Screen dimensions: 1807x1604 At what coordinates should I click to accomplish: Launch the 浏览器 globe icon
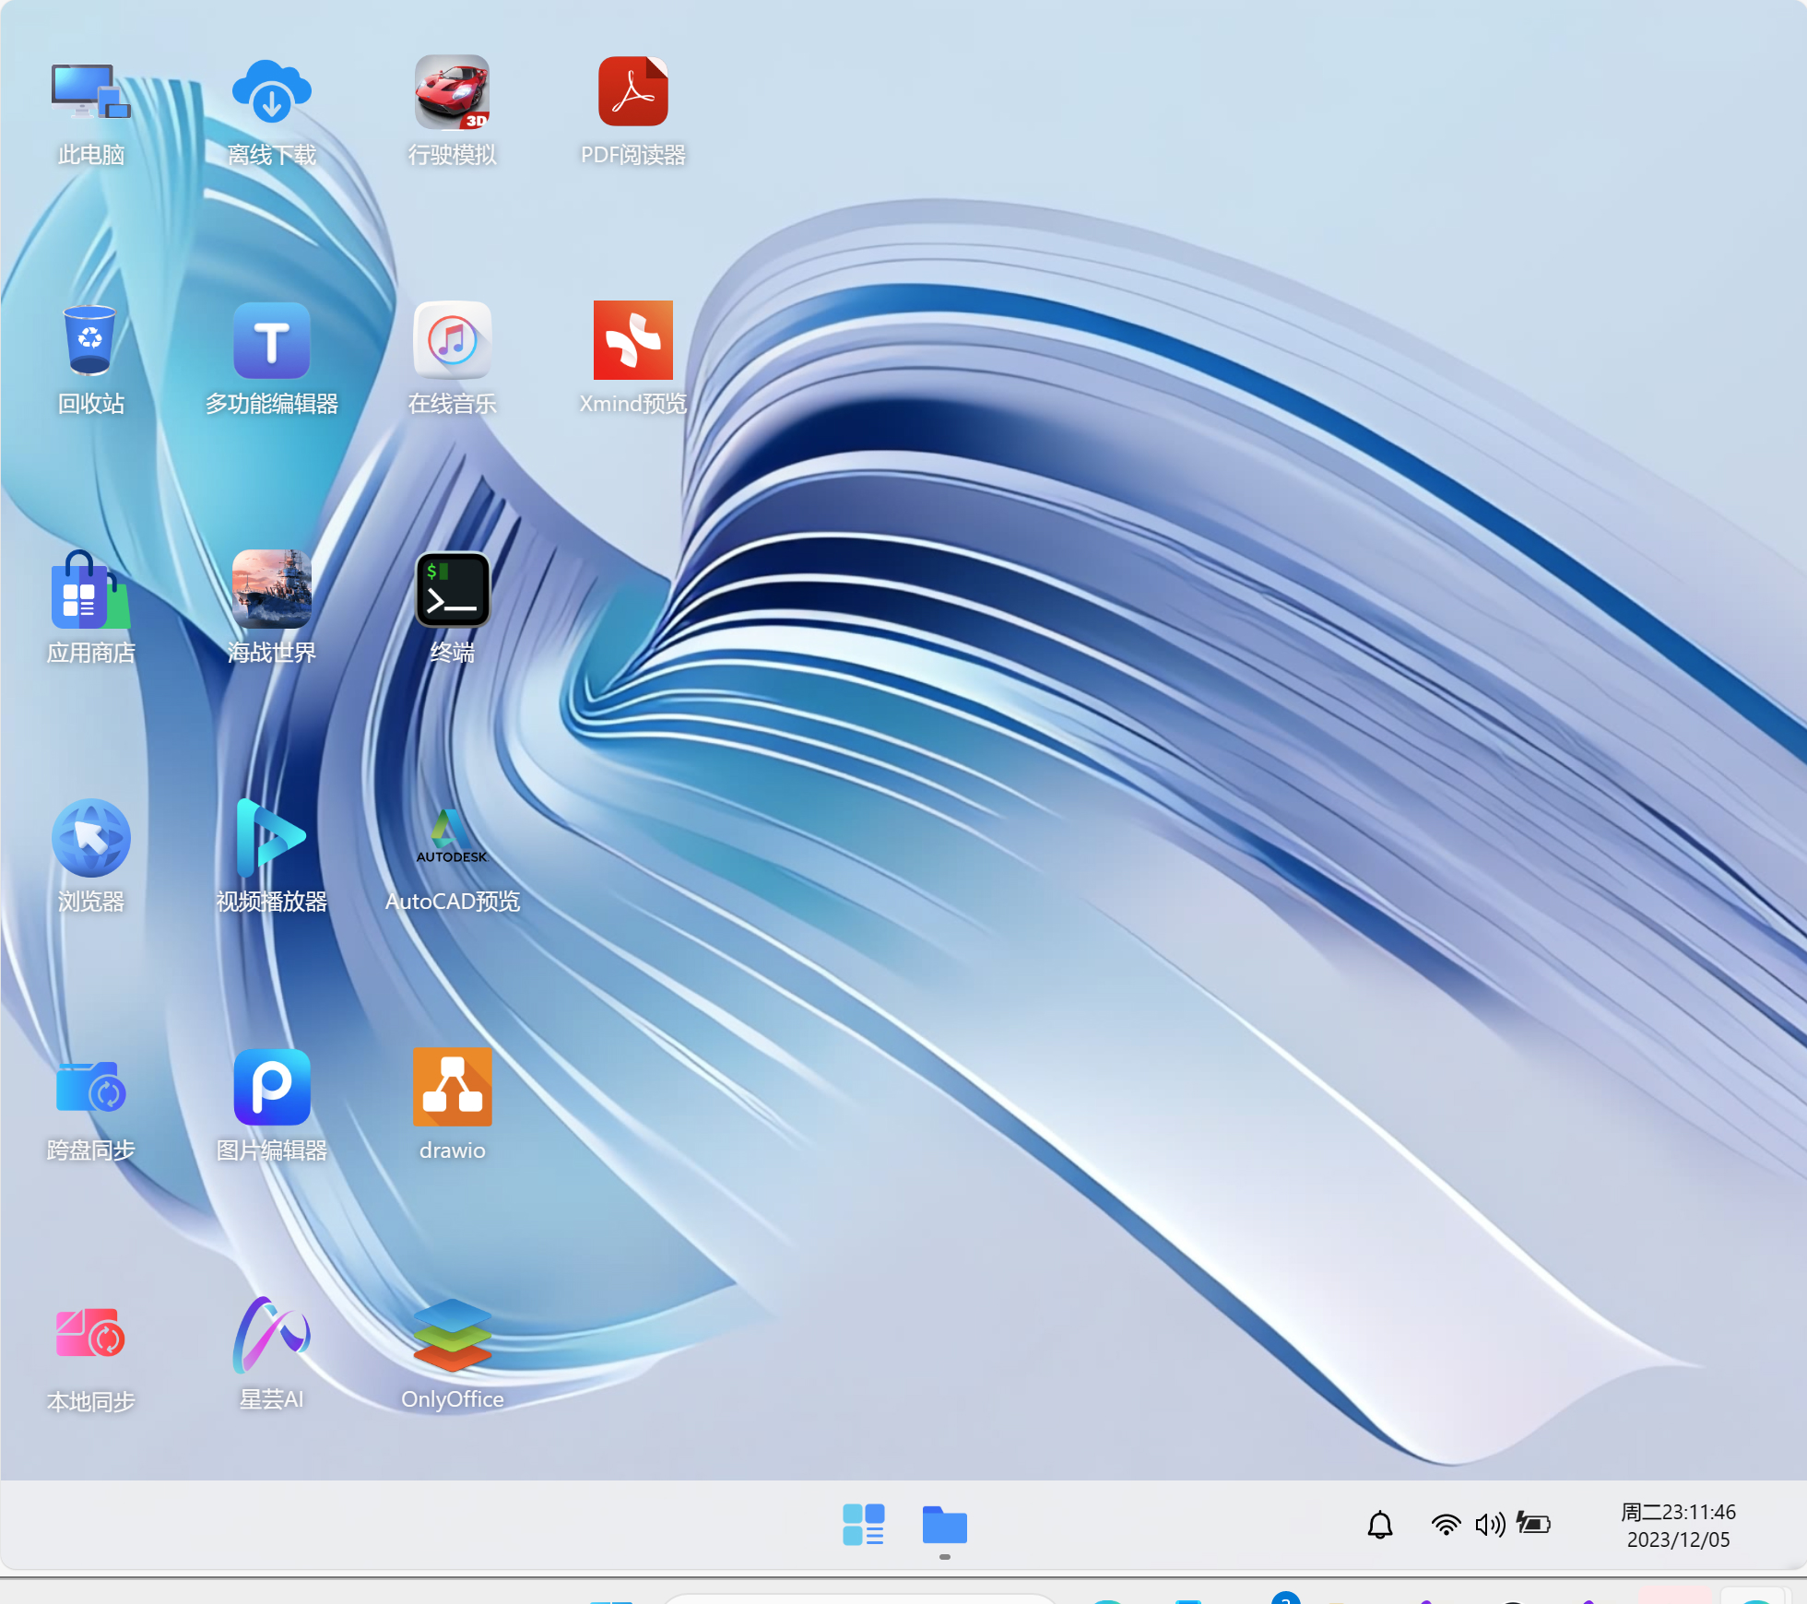(90, 838)
